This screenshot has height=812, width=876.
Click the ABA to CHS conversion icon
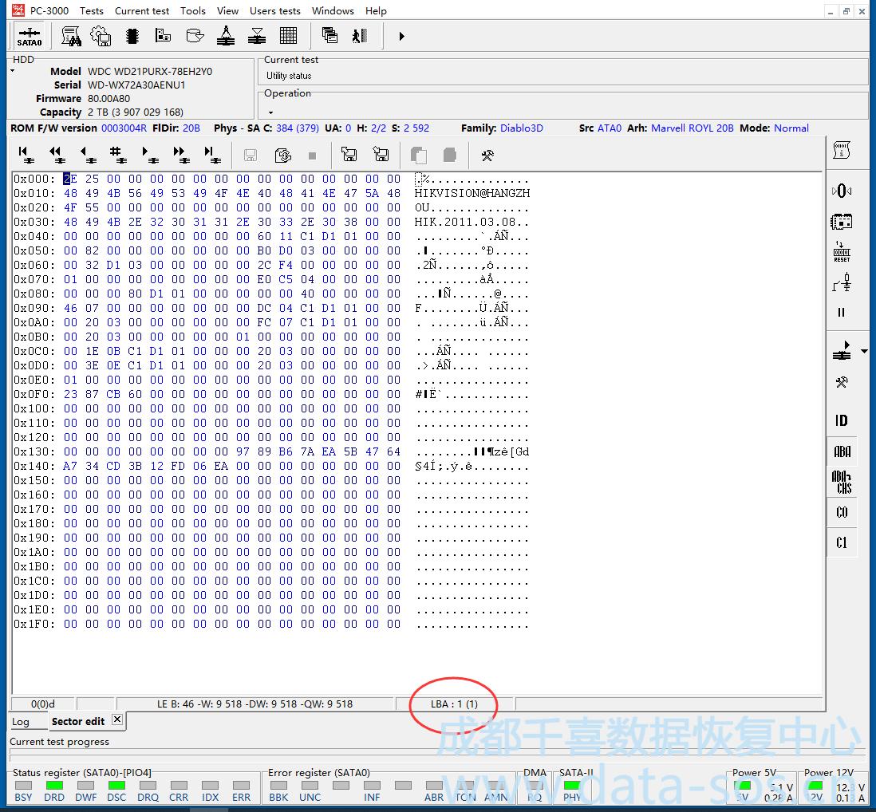tap(841, 482)
